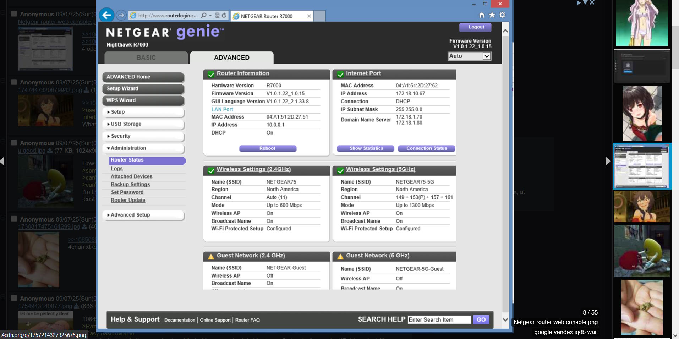Click the Guest Network 2.4 GHz warning icon
This screenshot has width=679, height=339.
coord(211,256)
